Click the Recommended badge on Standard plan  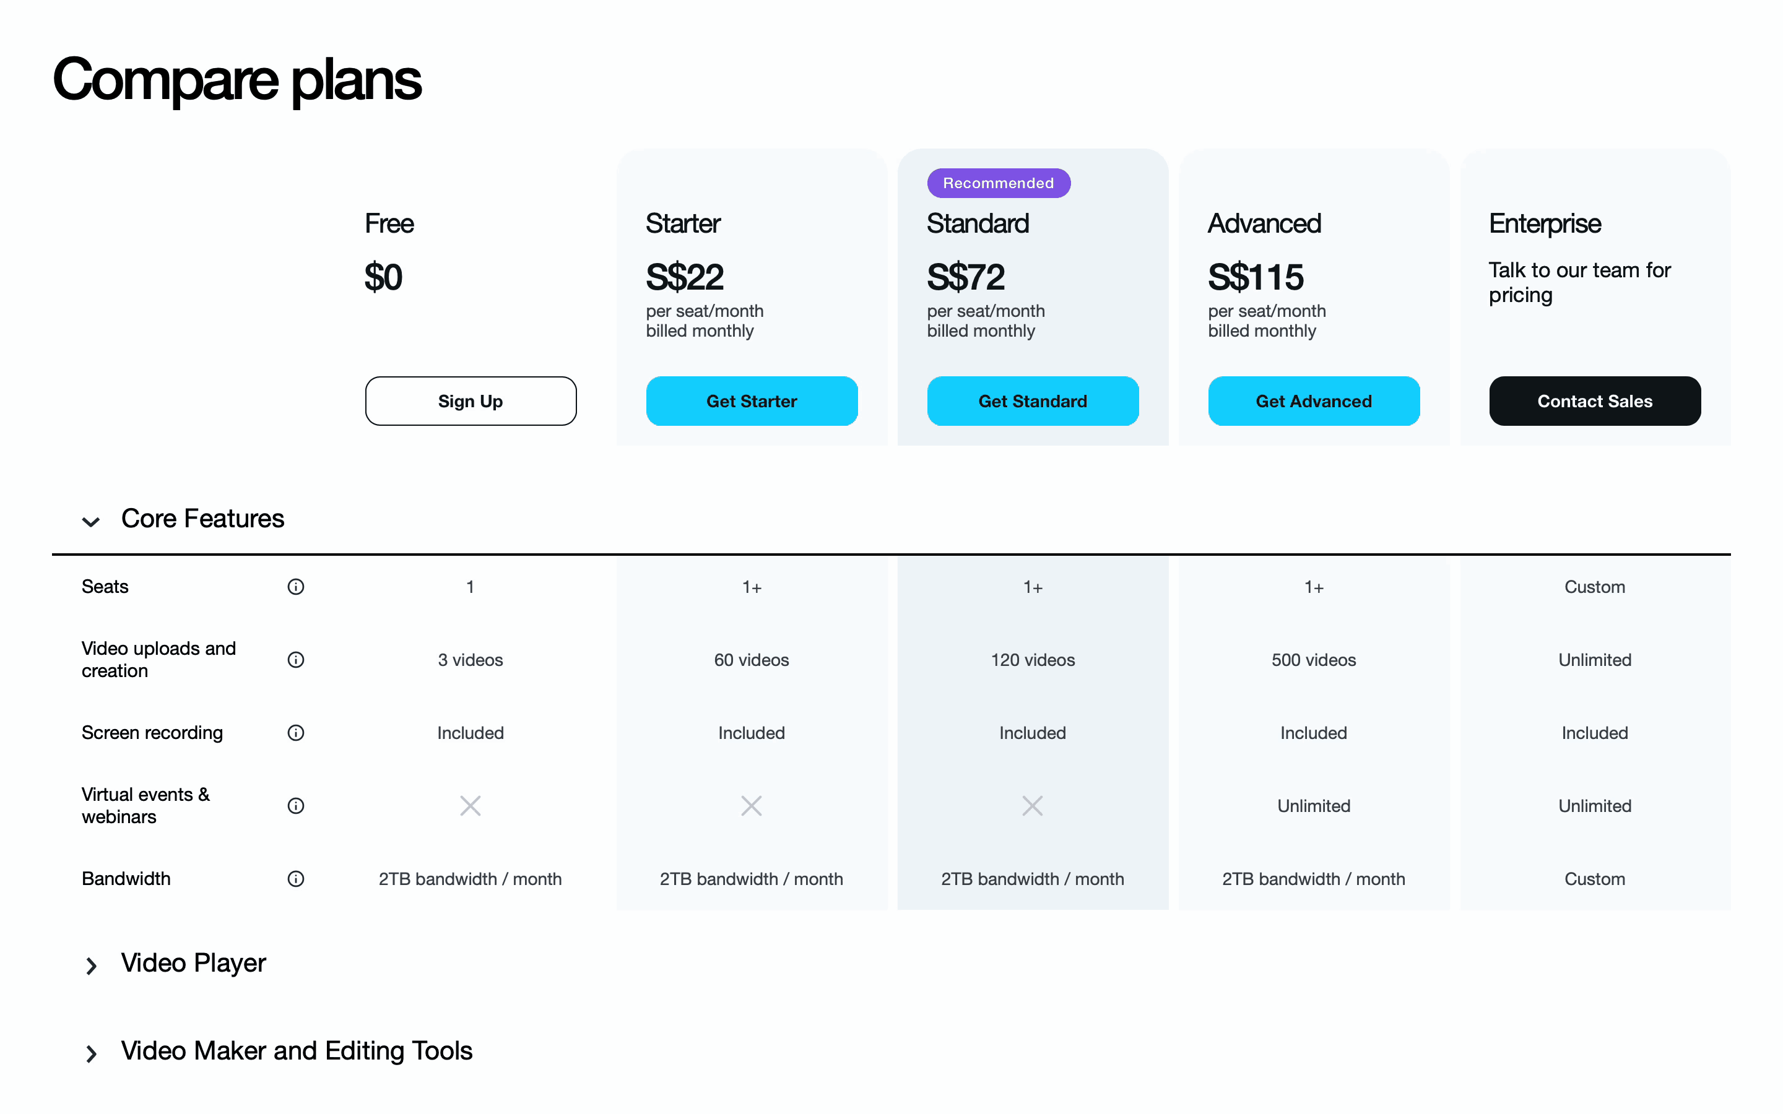coord(999,183)
